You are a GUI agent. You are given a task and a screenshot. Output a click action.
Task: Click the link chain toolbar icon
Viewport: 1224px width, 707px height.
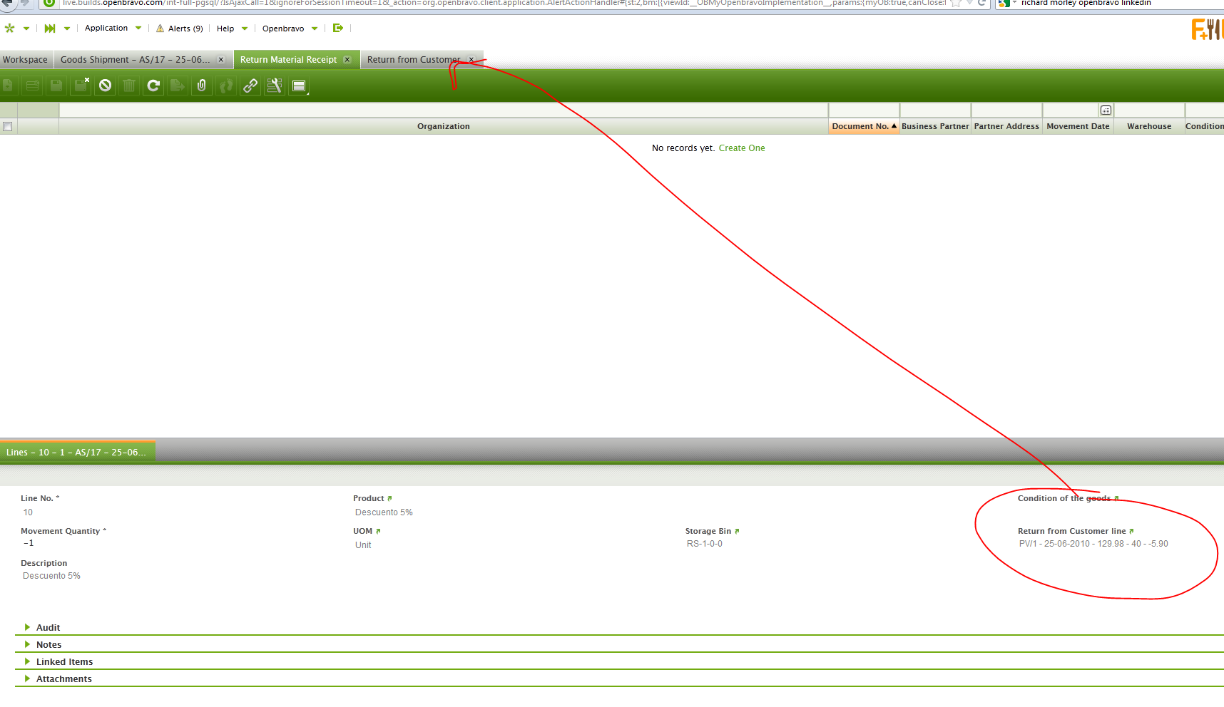pyautogui.click(x=250, y=86)
